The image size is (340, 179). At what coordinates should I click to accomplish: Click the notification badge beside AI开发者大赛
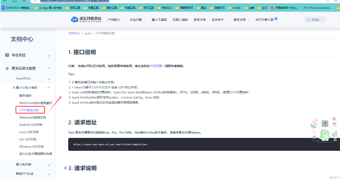click(276, 19)
